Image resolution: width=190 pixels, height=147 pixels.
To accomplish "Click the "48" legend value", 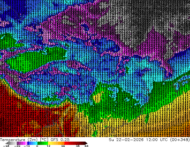I will click(x=86, y=146).
